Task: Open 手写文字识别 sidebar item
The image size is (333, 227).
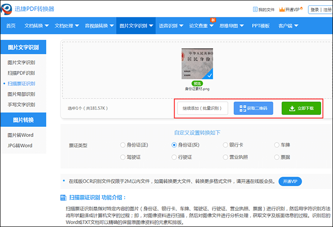Action: (x=21, y=104)
